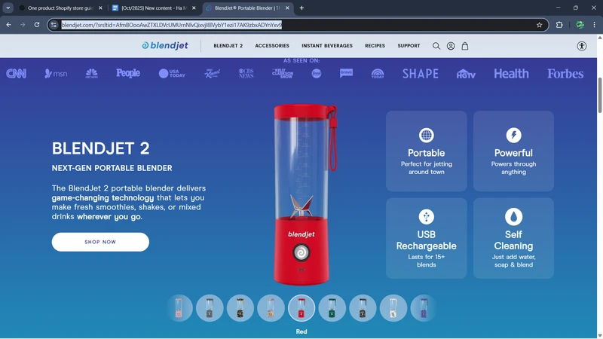Screen dimensions: 603x339
Task: Click the HGTV logo
Action: 466,74
